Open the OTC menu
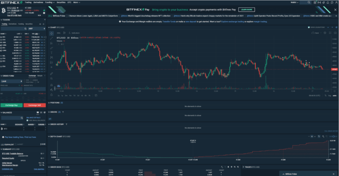339x176 pixels. [x=69, y=2]
